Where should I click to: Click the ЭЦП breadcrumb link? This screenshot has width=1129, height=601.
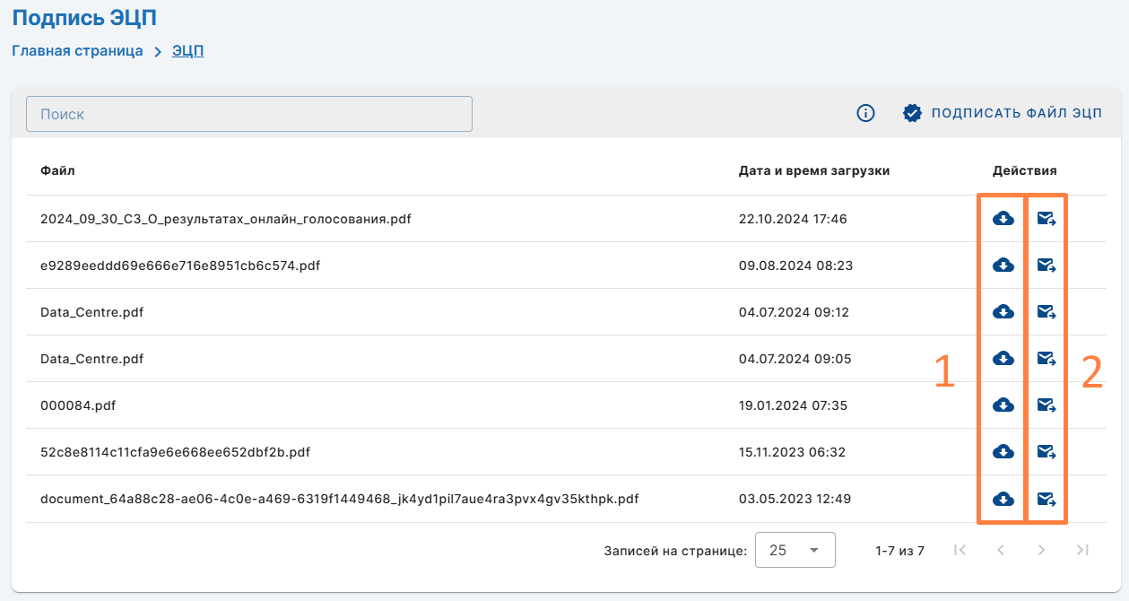pyautogui.click(x=187, y=51)
